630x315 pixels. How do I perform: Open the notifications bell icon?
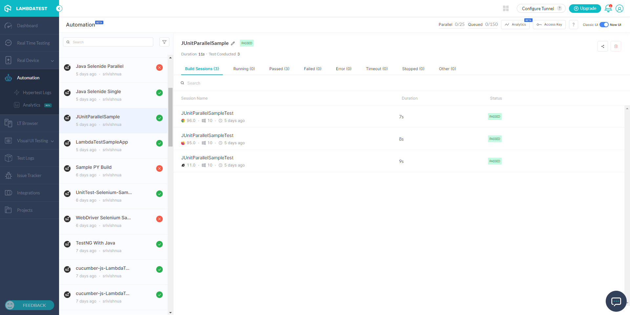pos(608,9)
